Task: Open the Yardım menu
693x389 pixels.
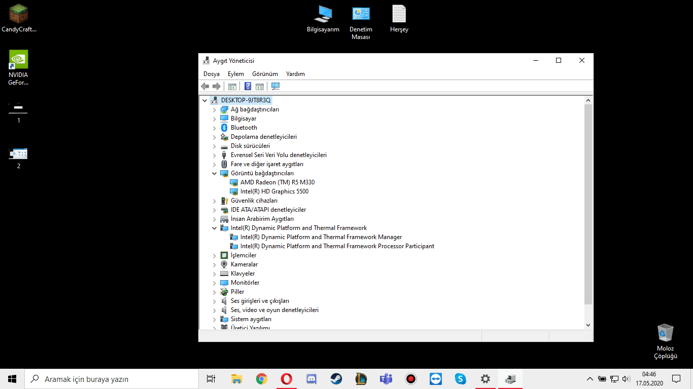Action: point(295,74)
